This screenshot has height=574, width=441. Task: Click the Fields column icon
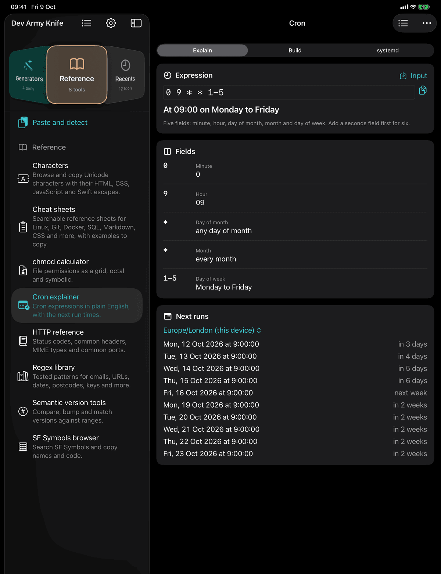168,152
